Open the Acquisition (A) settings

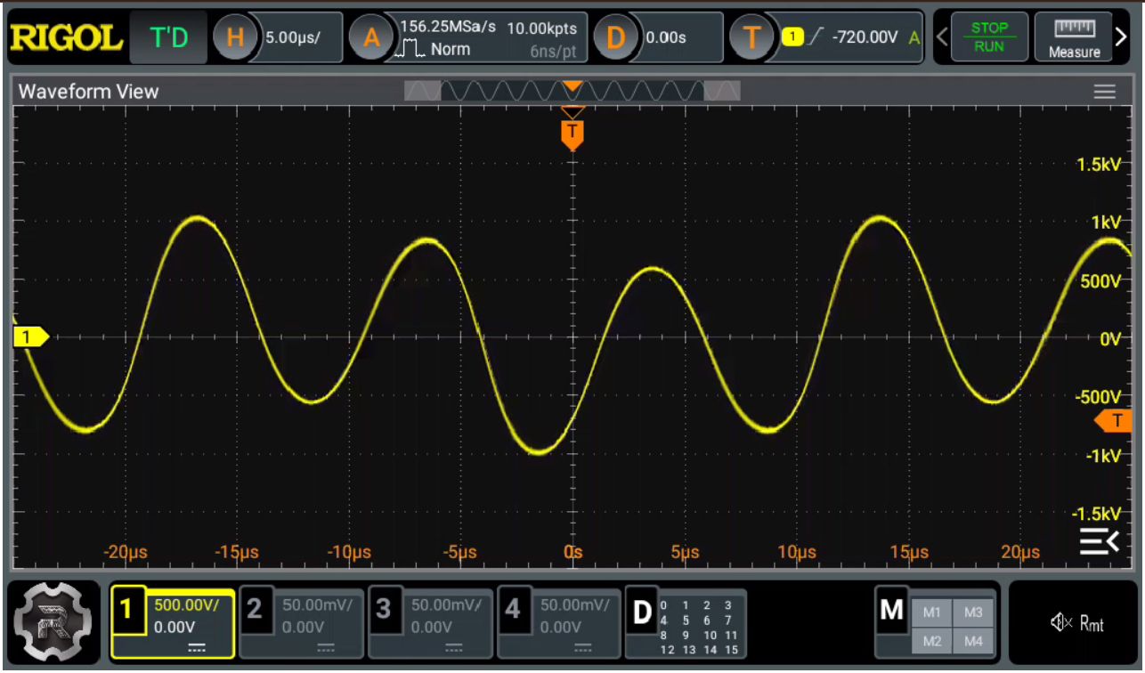[371, 37]
